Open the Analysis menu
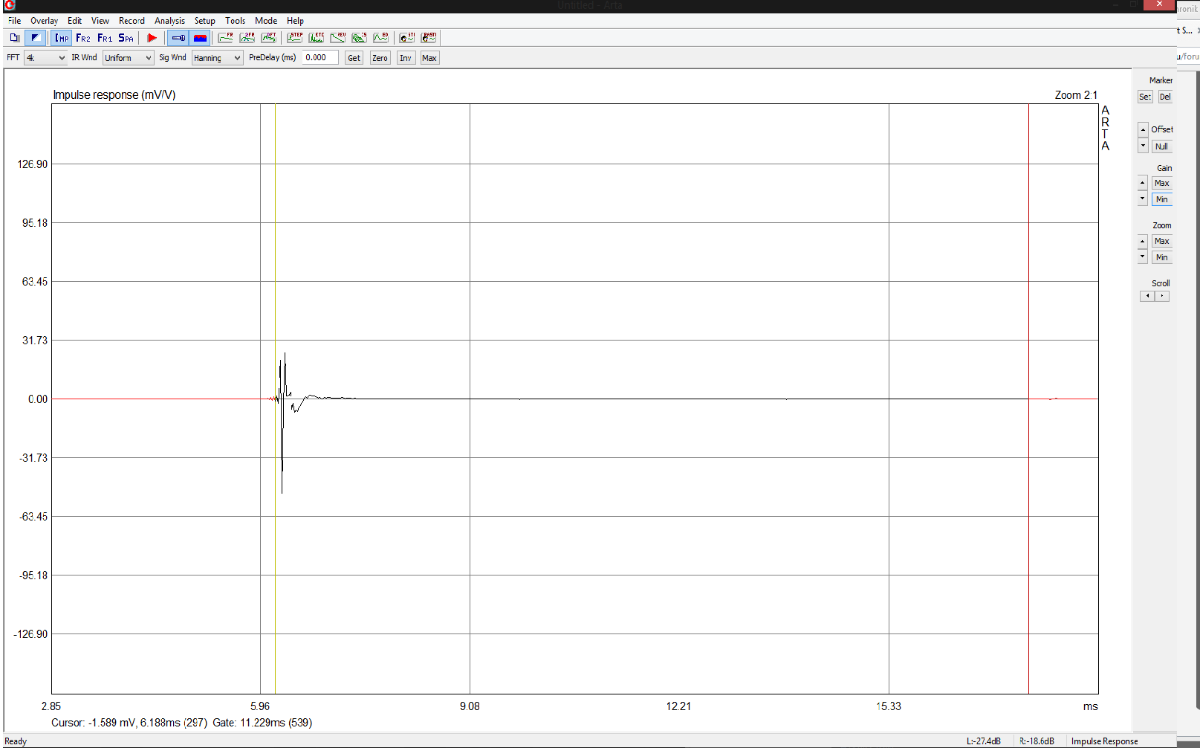 pyautogui.click(x=169, y=21)
